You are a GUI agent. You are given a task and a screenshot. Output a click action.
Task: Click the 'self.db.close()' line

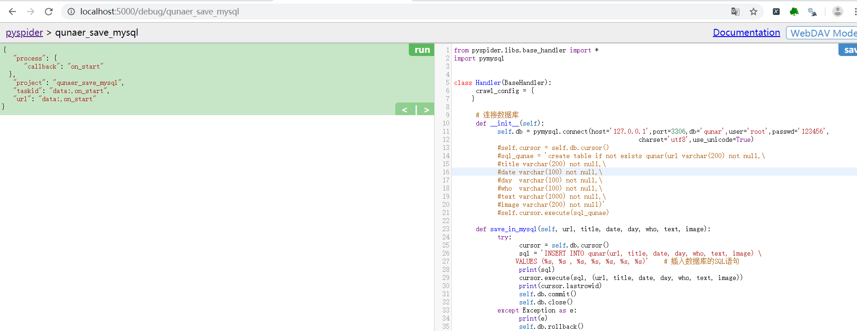[546, 302]
